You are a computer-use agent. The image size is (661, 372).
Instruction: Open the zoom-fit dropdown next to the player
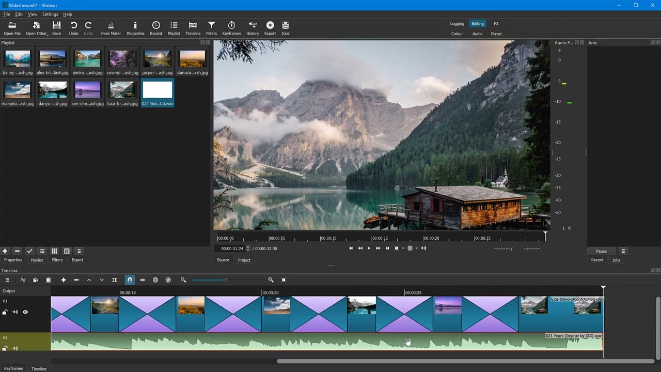tap(403, 249)
